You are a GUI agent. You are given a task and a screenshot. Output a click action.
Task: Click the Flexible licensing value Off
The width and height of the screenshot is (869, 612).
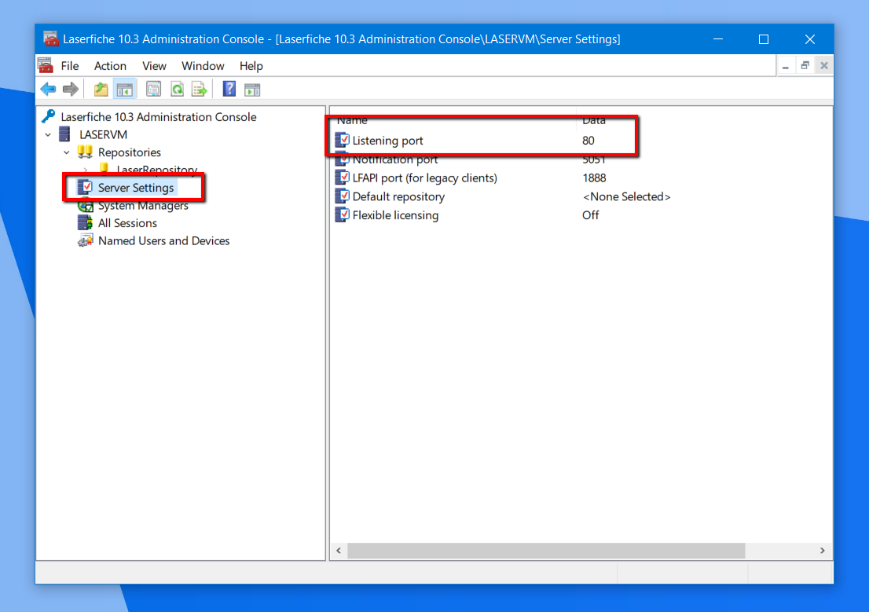tap(590, 215)
